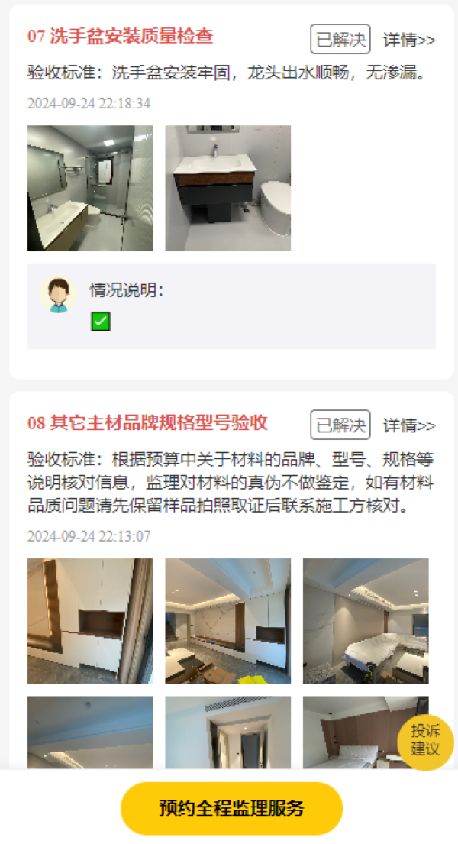The height and width of the screenshot is (844, 458).
Task: Open the ceiling light strip photo
Action: [x=90, y=732]
